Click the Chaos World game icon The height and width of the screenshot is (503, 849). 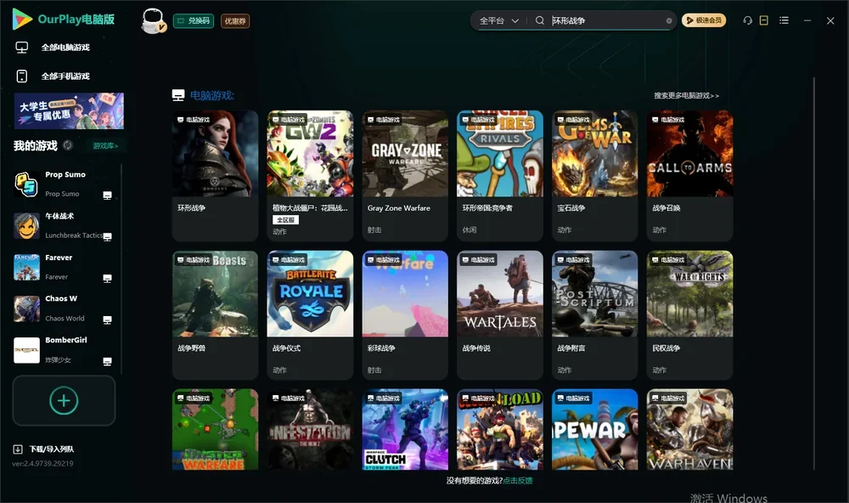pyautogui.click(x=26, y=309)
